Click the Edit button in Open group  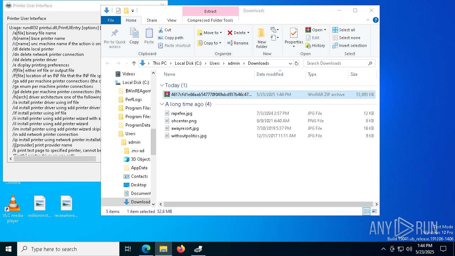pyautogui.click(x=312, y=38)
